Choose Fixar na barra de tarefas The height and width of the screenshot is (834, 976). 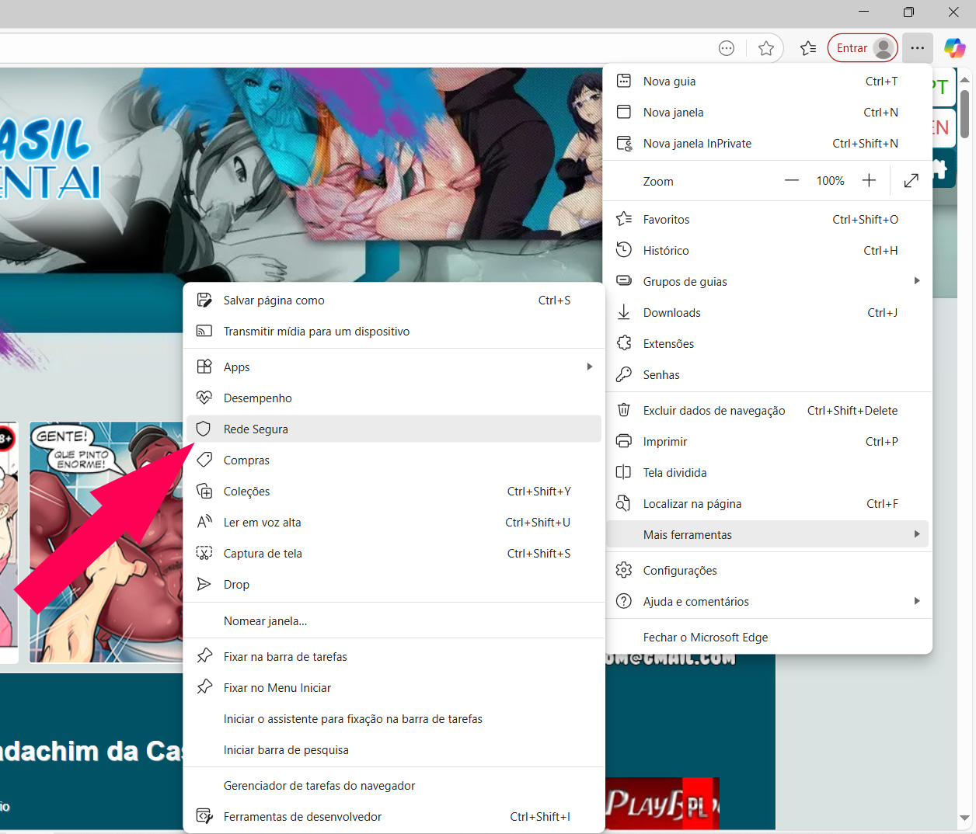pyautogui.click(x=394, y=657)
